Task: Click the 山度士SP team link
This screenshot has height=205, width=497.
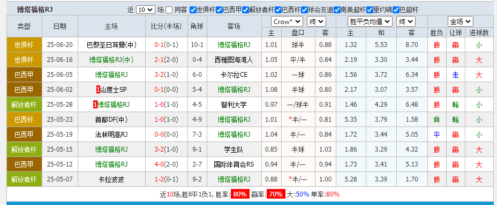Action: 114,90
